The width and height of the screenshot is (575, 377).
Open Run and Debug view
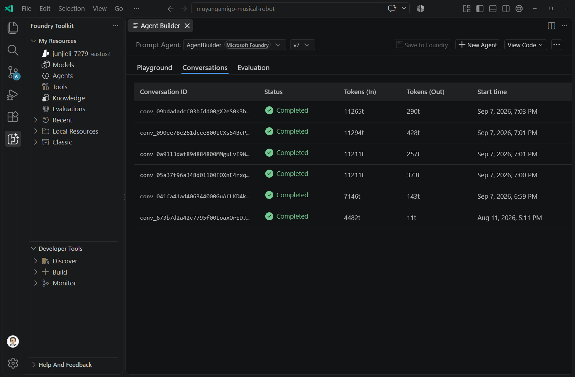tap(13, 95)
